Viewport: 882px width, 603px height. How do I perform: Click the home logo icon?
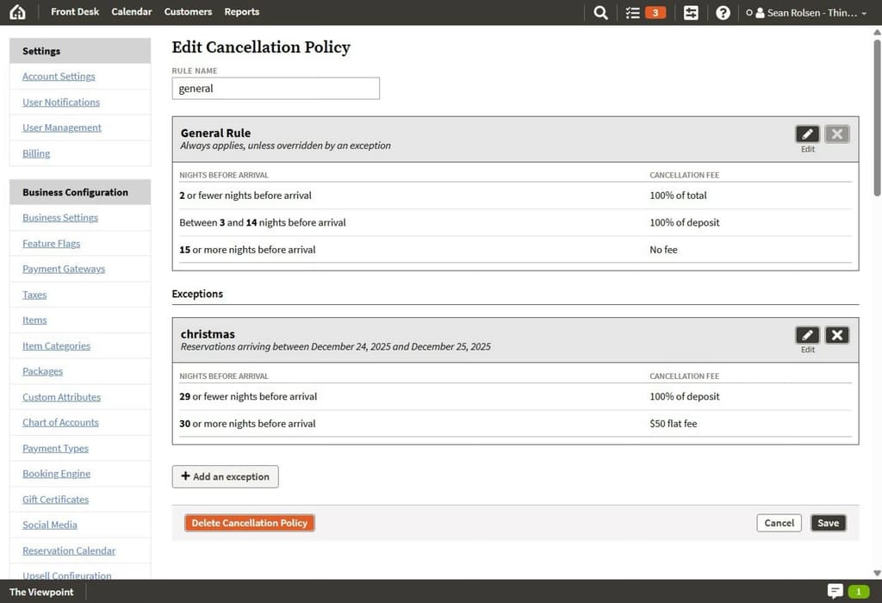coord(17,12)
